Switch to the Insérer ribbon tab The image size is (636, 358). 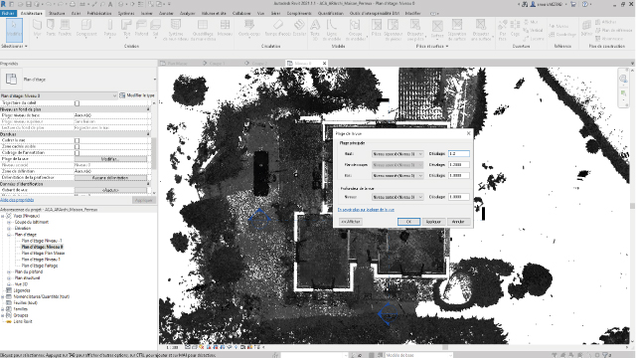(146, 13)
